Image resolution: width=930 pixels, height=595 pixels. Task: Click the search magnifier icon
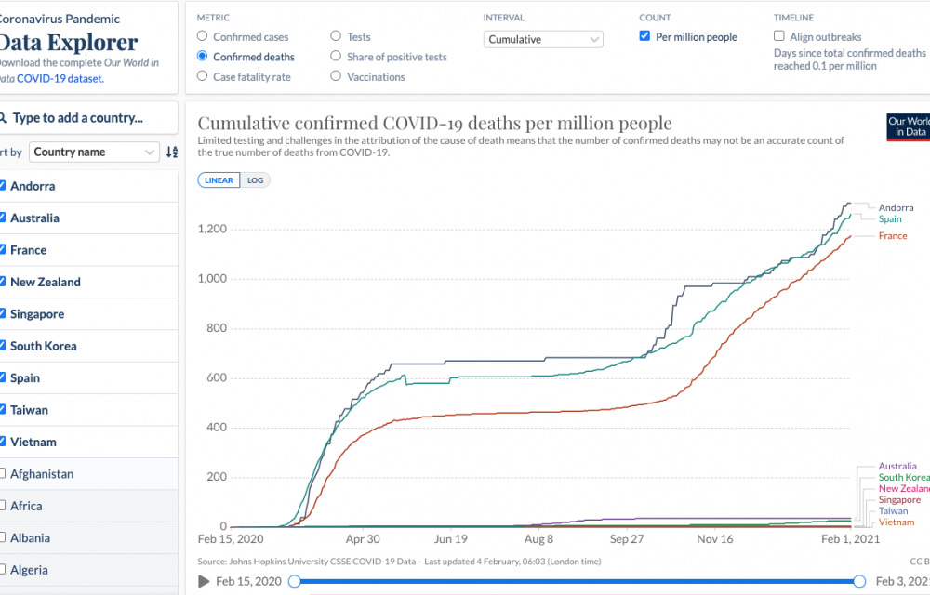point(4,118)
